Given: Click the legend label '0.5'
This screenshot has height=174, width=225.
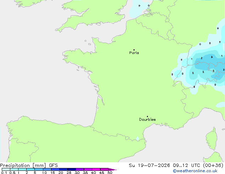Looking at the screenshot, I should pos(12,173).
